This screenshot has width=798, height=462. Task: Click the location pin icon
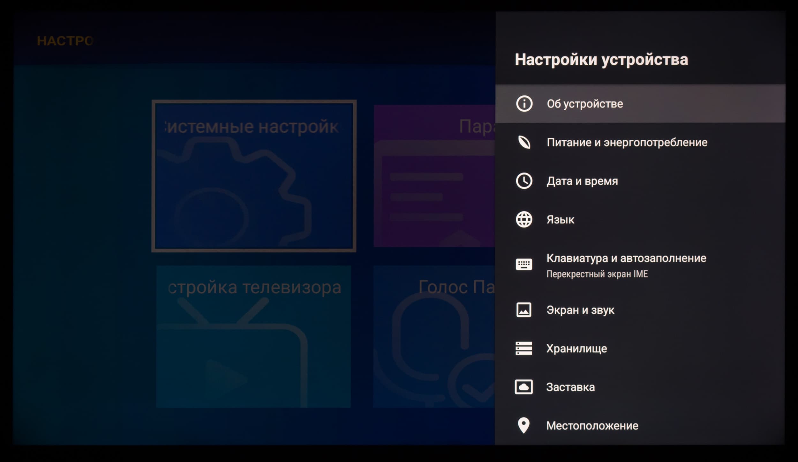pos(524,425)
